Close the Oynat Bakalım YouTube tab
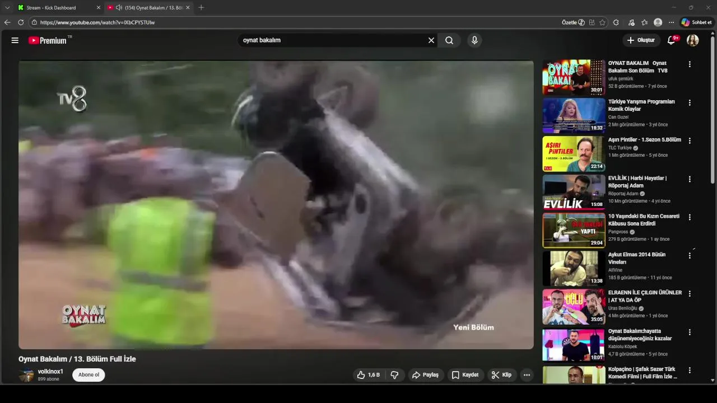 pos(188,8)
